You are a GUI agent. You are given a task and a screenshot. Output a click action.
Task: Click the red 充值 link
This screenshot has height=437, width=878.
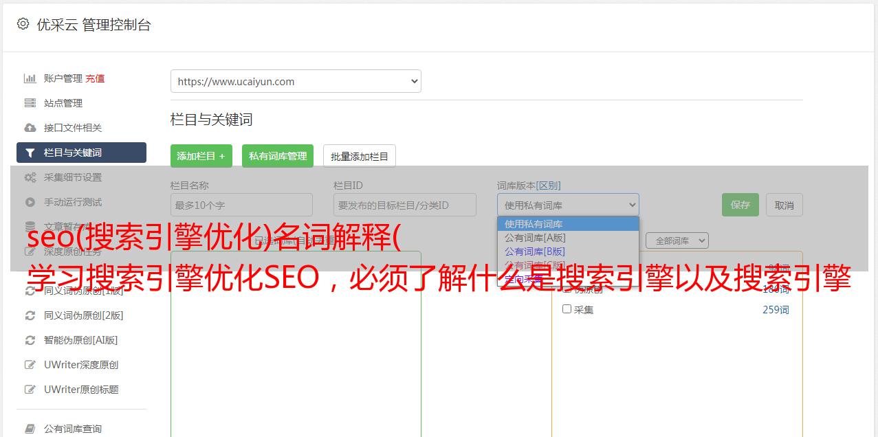(x=95, y=78)
